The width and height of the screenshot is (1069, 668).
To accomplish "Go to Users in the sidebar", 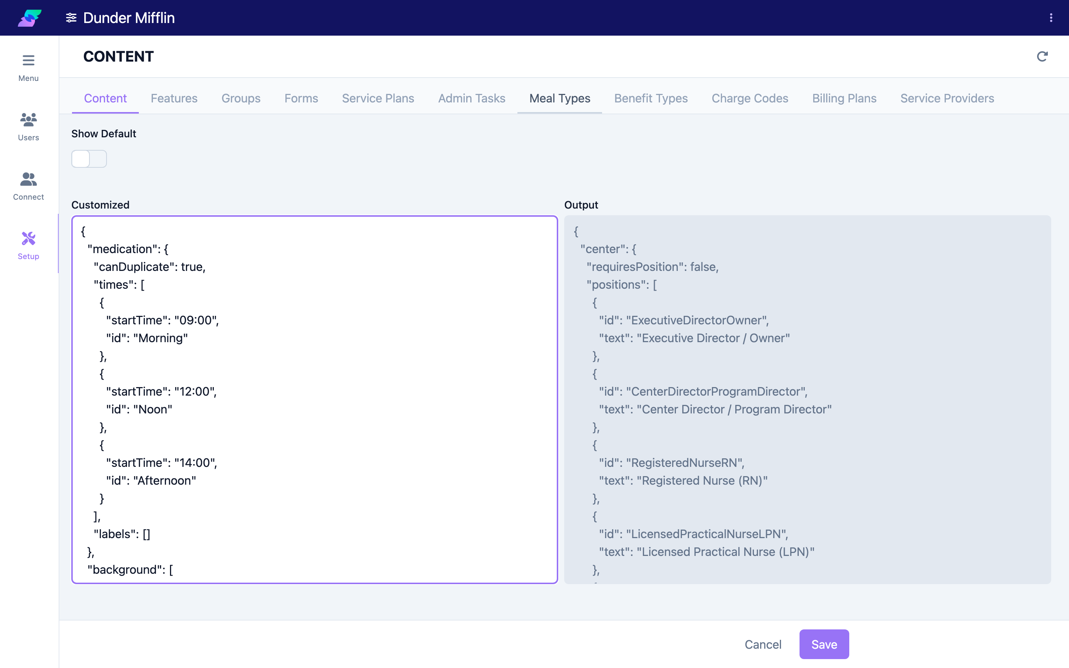I will coord(29,127).
